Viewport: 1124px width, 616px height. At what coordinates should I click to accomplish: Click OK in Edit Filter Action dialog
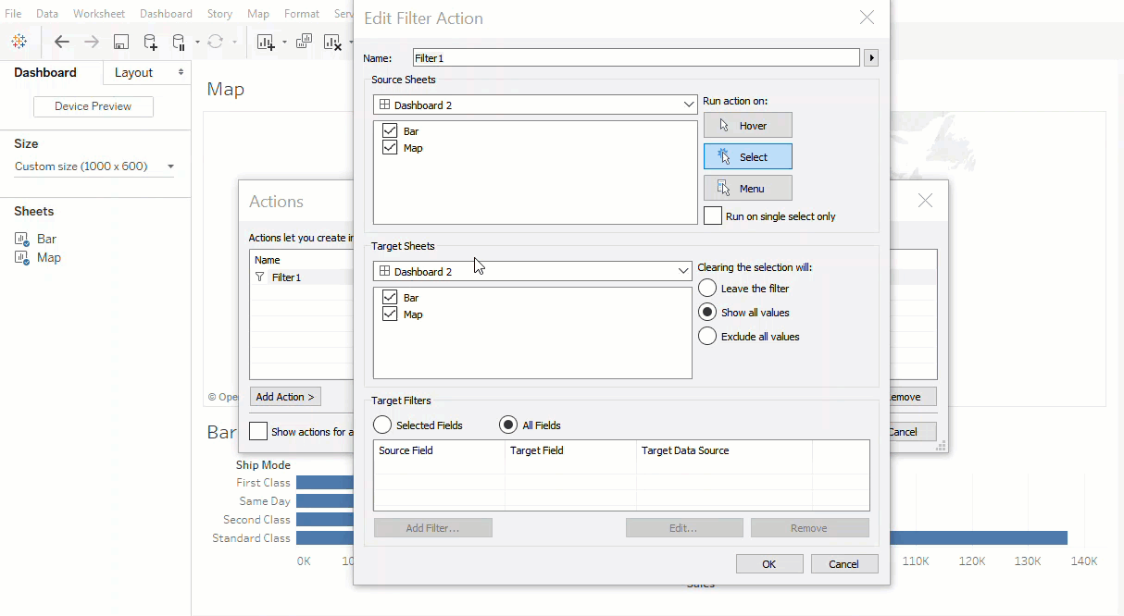click(768, 564)
